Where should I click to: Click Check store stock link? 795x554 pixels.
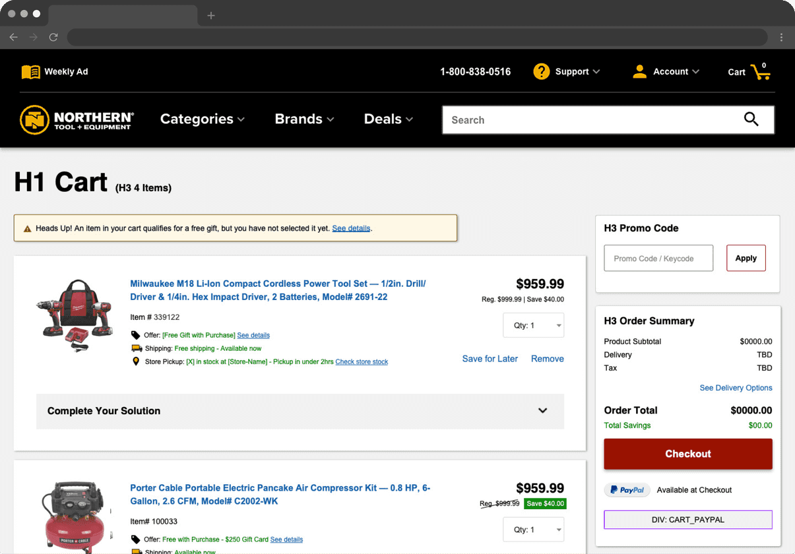(x=362, y=361)
